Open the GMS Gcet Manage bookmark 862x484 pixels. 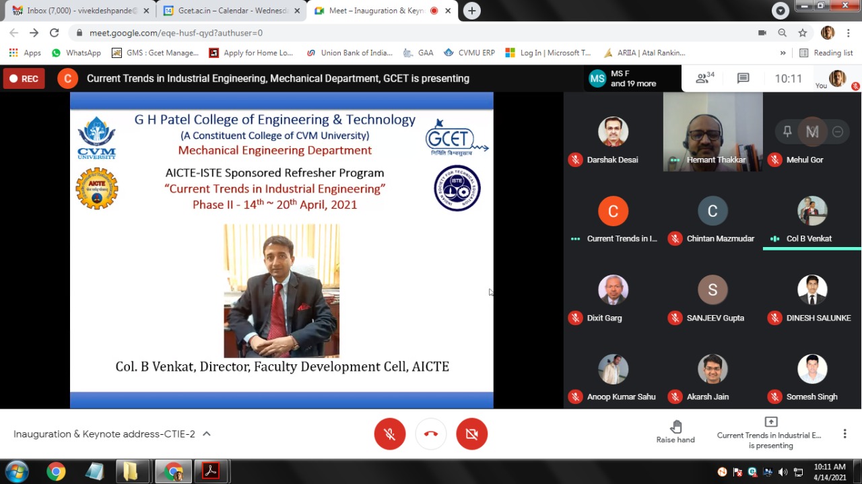[156, 53]
